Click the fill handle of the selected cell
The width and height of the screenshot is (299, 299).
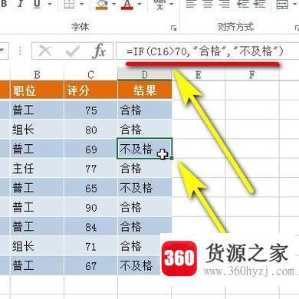tap(172, 158)
